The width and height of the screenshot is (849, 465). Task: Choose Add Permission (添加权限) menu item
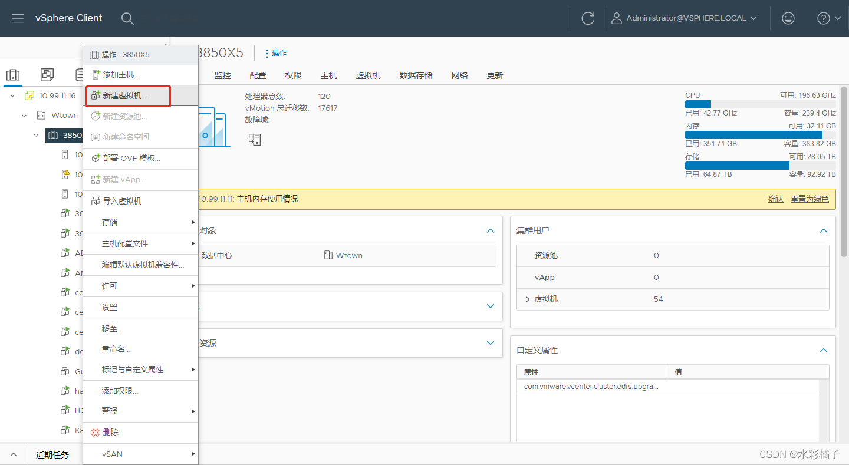coord(140,391)
